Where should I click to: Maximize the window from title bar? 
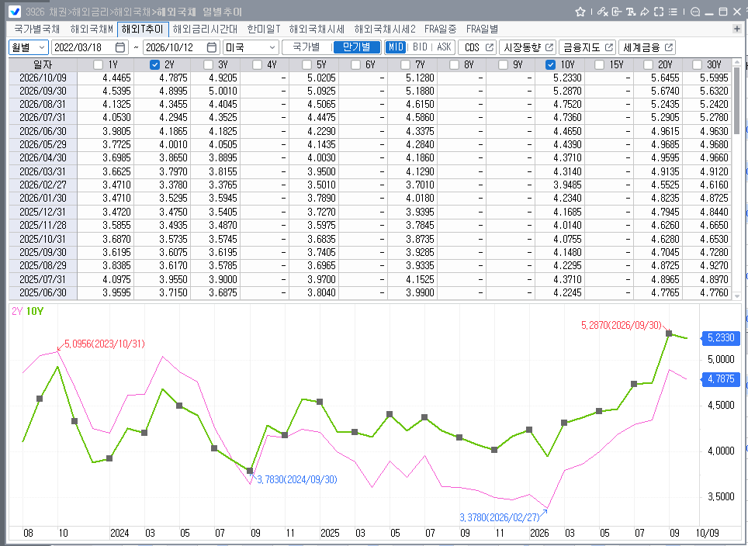click(x=723, y=12)
